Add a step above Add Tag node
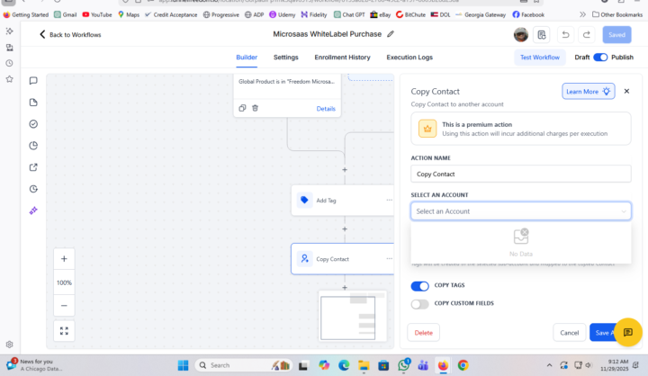This screenshot has height=376, width=648. point(345,170)
